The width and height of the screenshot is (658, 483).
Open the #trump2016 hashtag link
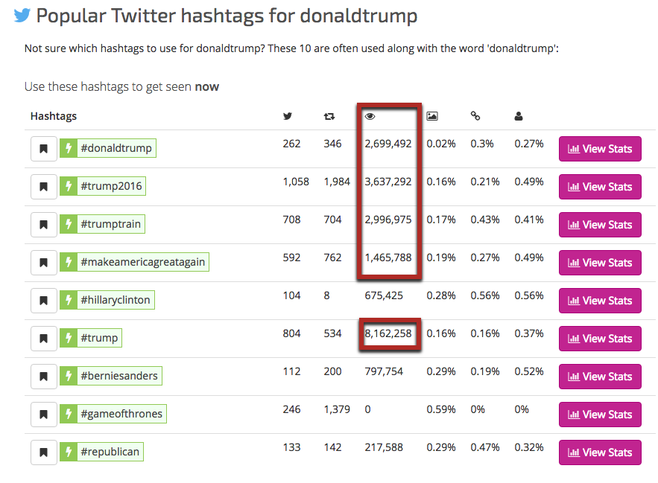click(111, 186)
